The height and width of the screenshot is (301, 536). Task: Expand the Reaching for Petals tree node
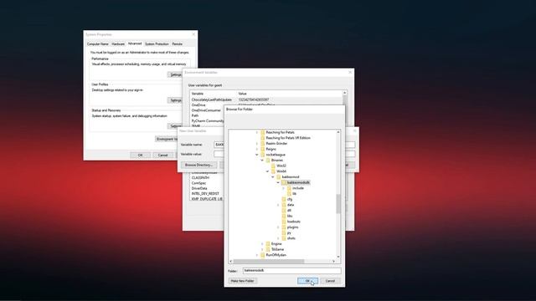257,132
